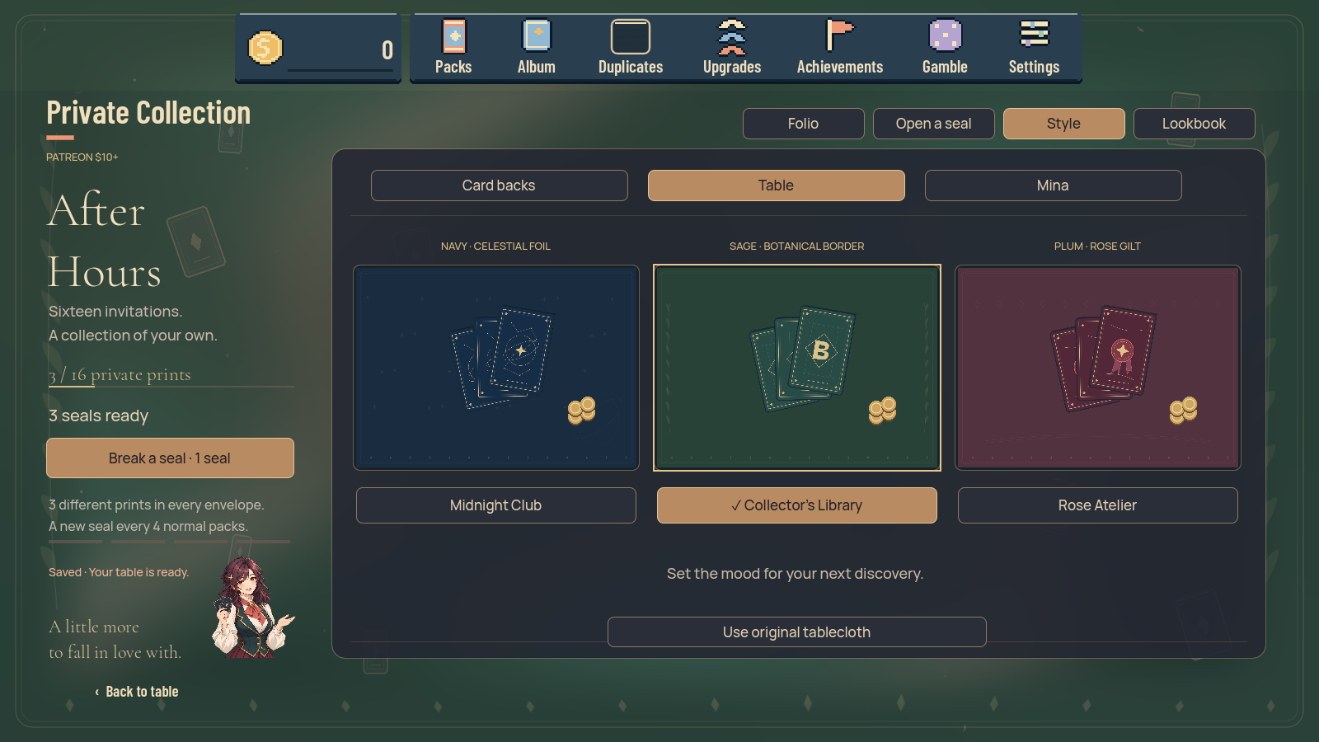Open the Album book icon
Screen dimensions: 1319x742
(537, 36)
